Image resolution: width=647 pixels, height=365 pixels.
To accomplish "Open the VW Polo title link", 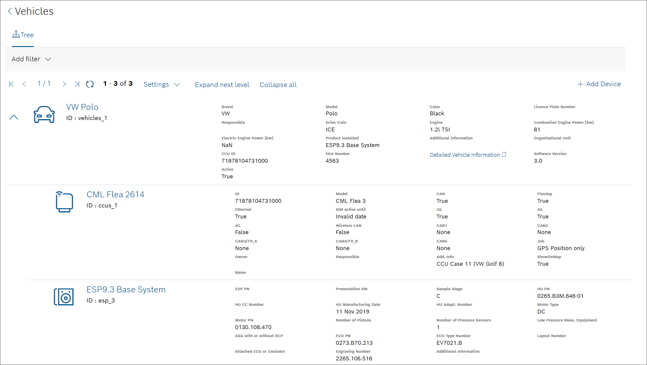I will 82,107.
